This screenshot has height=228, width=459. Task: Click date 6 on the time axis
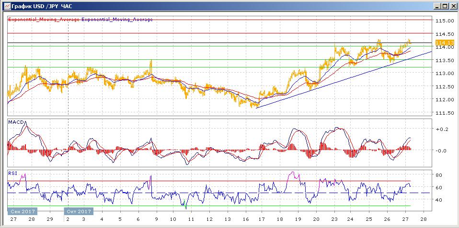pos(138,219)
